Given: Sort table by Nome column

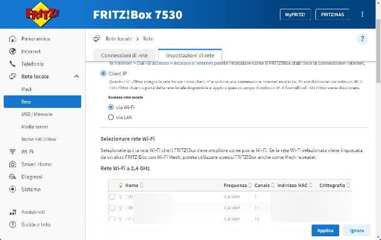Looking at the screenshot, I should pyautogui.click(x=134, y=185).
